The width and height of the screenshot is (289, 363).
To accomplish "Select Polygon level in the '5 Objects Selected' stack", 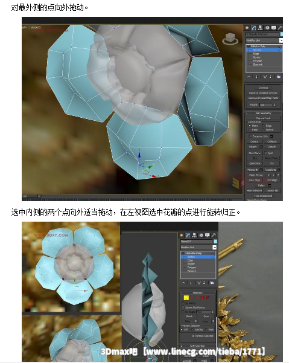I will pos(258,61).
